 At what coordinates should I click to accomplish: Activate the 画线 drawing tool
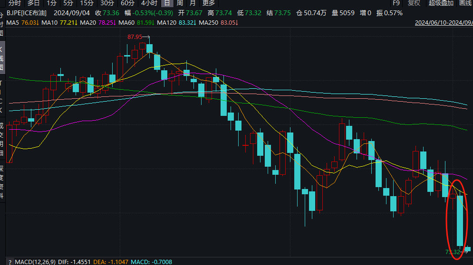click(x=465, y=3)
